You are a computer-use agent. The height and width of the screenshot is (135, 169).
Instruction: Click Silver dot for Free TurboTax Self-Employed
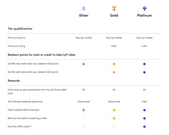(x=84, y=110)
